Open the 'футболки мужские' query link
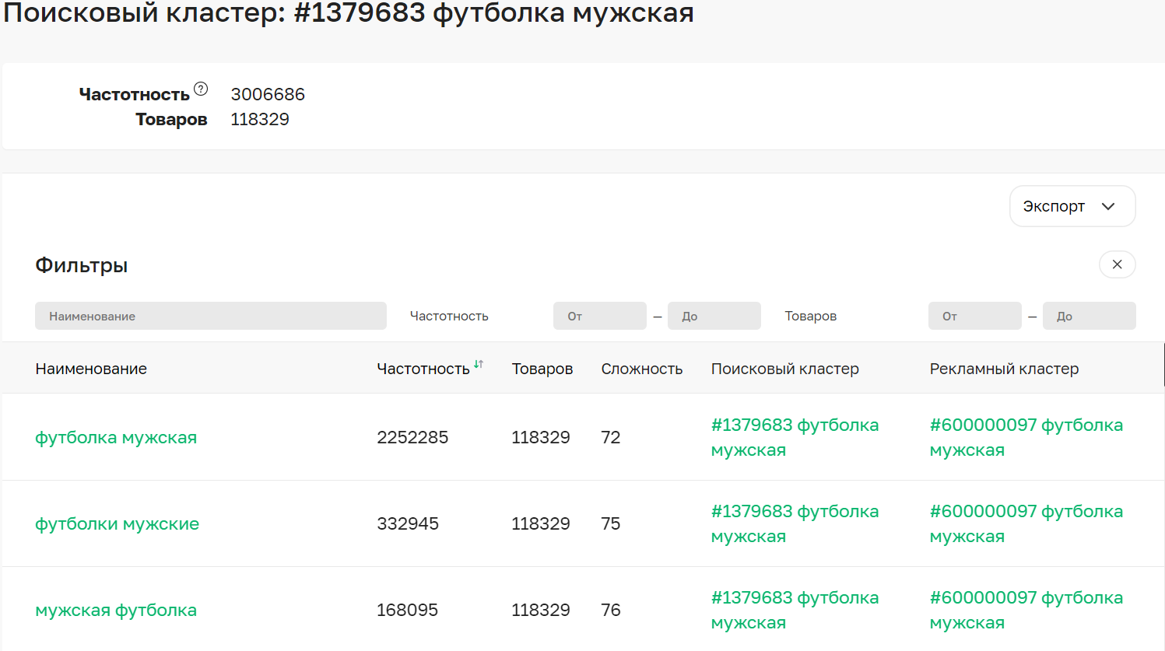The height and width of the screenshot is (651, 1165). coord(117,523)
